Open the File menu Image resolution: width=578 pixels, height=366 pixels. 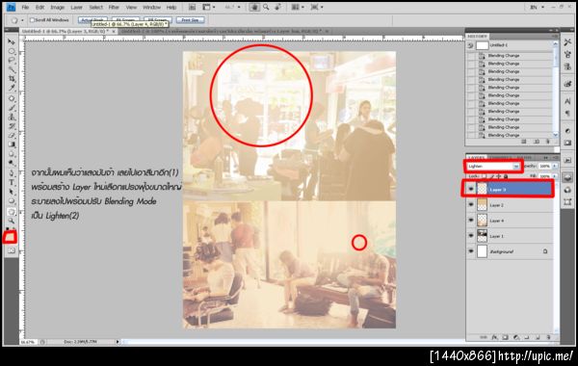pos(25,7)
